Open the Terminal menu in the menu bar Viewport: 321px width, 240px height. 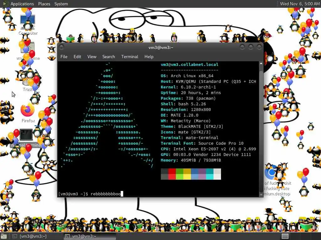129,57
